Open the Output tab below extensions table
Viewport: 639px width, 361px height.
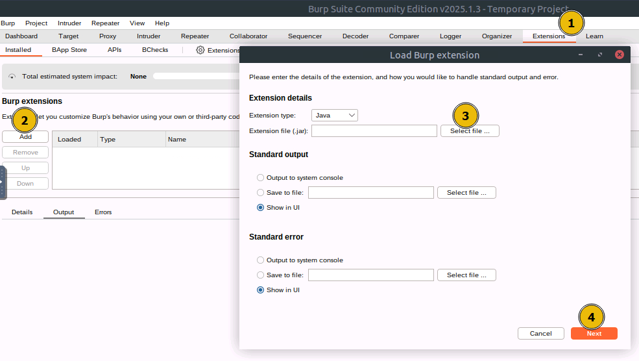64,212
